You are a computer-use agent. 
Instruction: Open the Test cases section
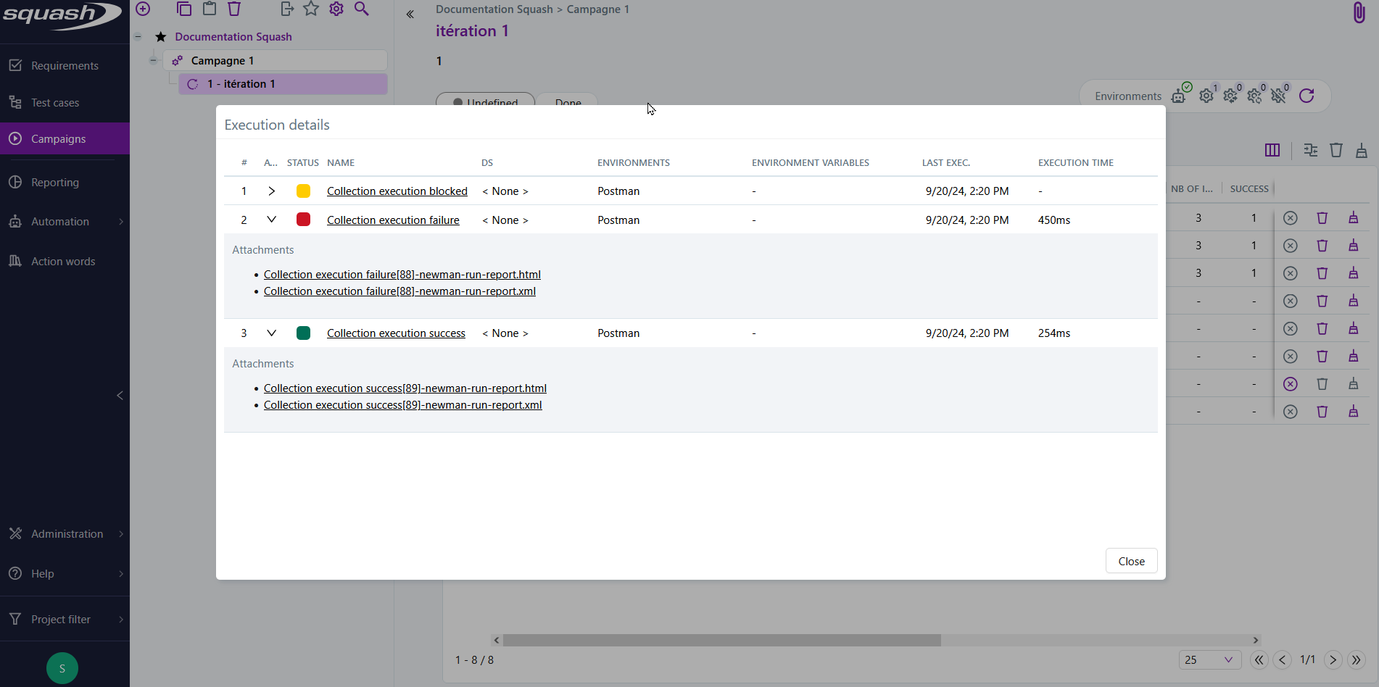pos(54,102)
